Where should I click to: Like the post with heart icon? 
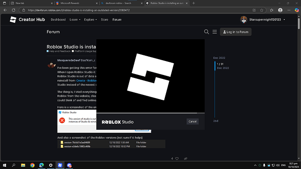click(177, 159)
